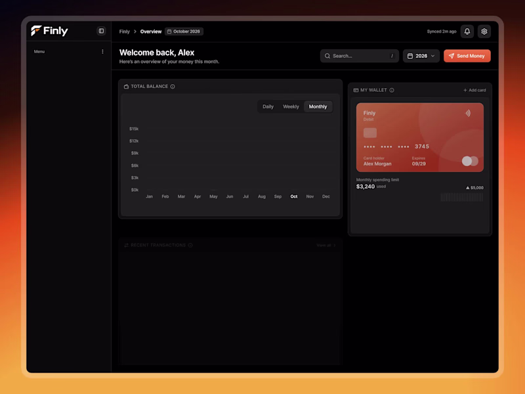Click the Send Money button

point(467,56)
